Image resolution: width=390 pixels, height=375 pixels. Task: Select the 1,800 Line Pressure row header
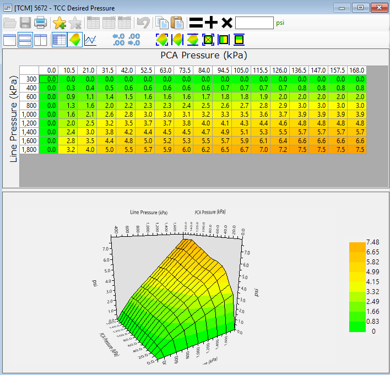(29, 149)
